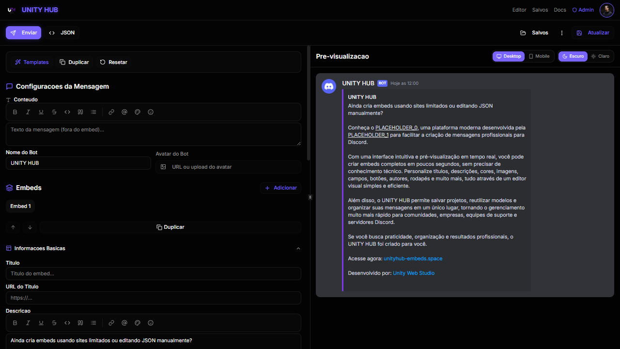Click link icon in Descricao toolbar
Image resolution: width=620 pixels, height=349 pixels.
[111, 323]
